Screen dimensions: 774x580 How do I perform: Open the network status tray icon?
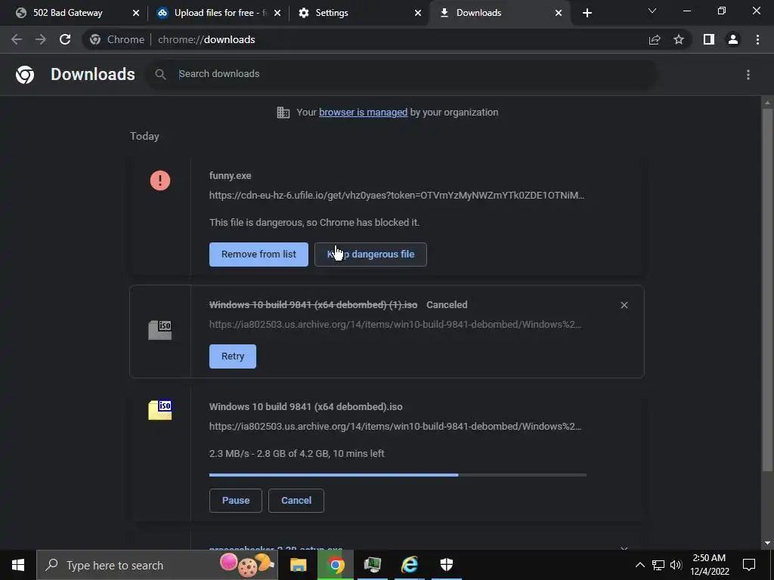tap(658, 565)
